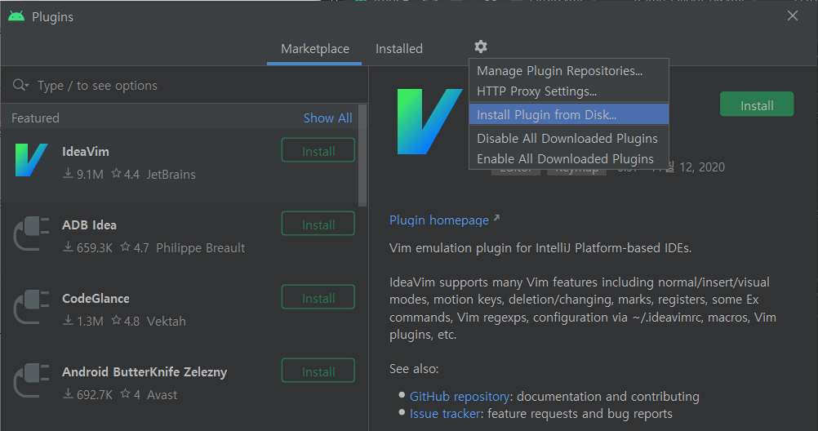Select the CodeGlance plugin icon
The width and height of the screenshot is (818, 431).
(31, 307)
